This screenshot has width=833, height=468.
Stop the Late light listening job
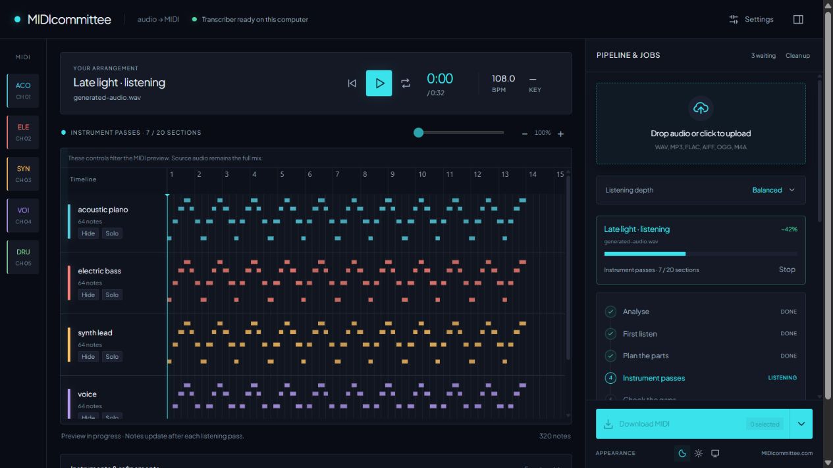(787, 269)
